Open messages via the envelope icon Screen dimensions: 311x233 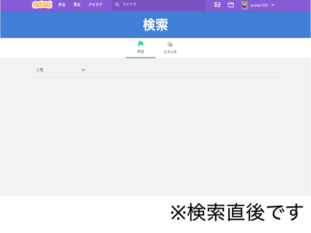tap(218, 5)
